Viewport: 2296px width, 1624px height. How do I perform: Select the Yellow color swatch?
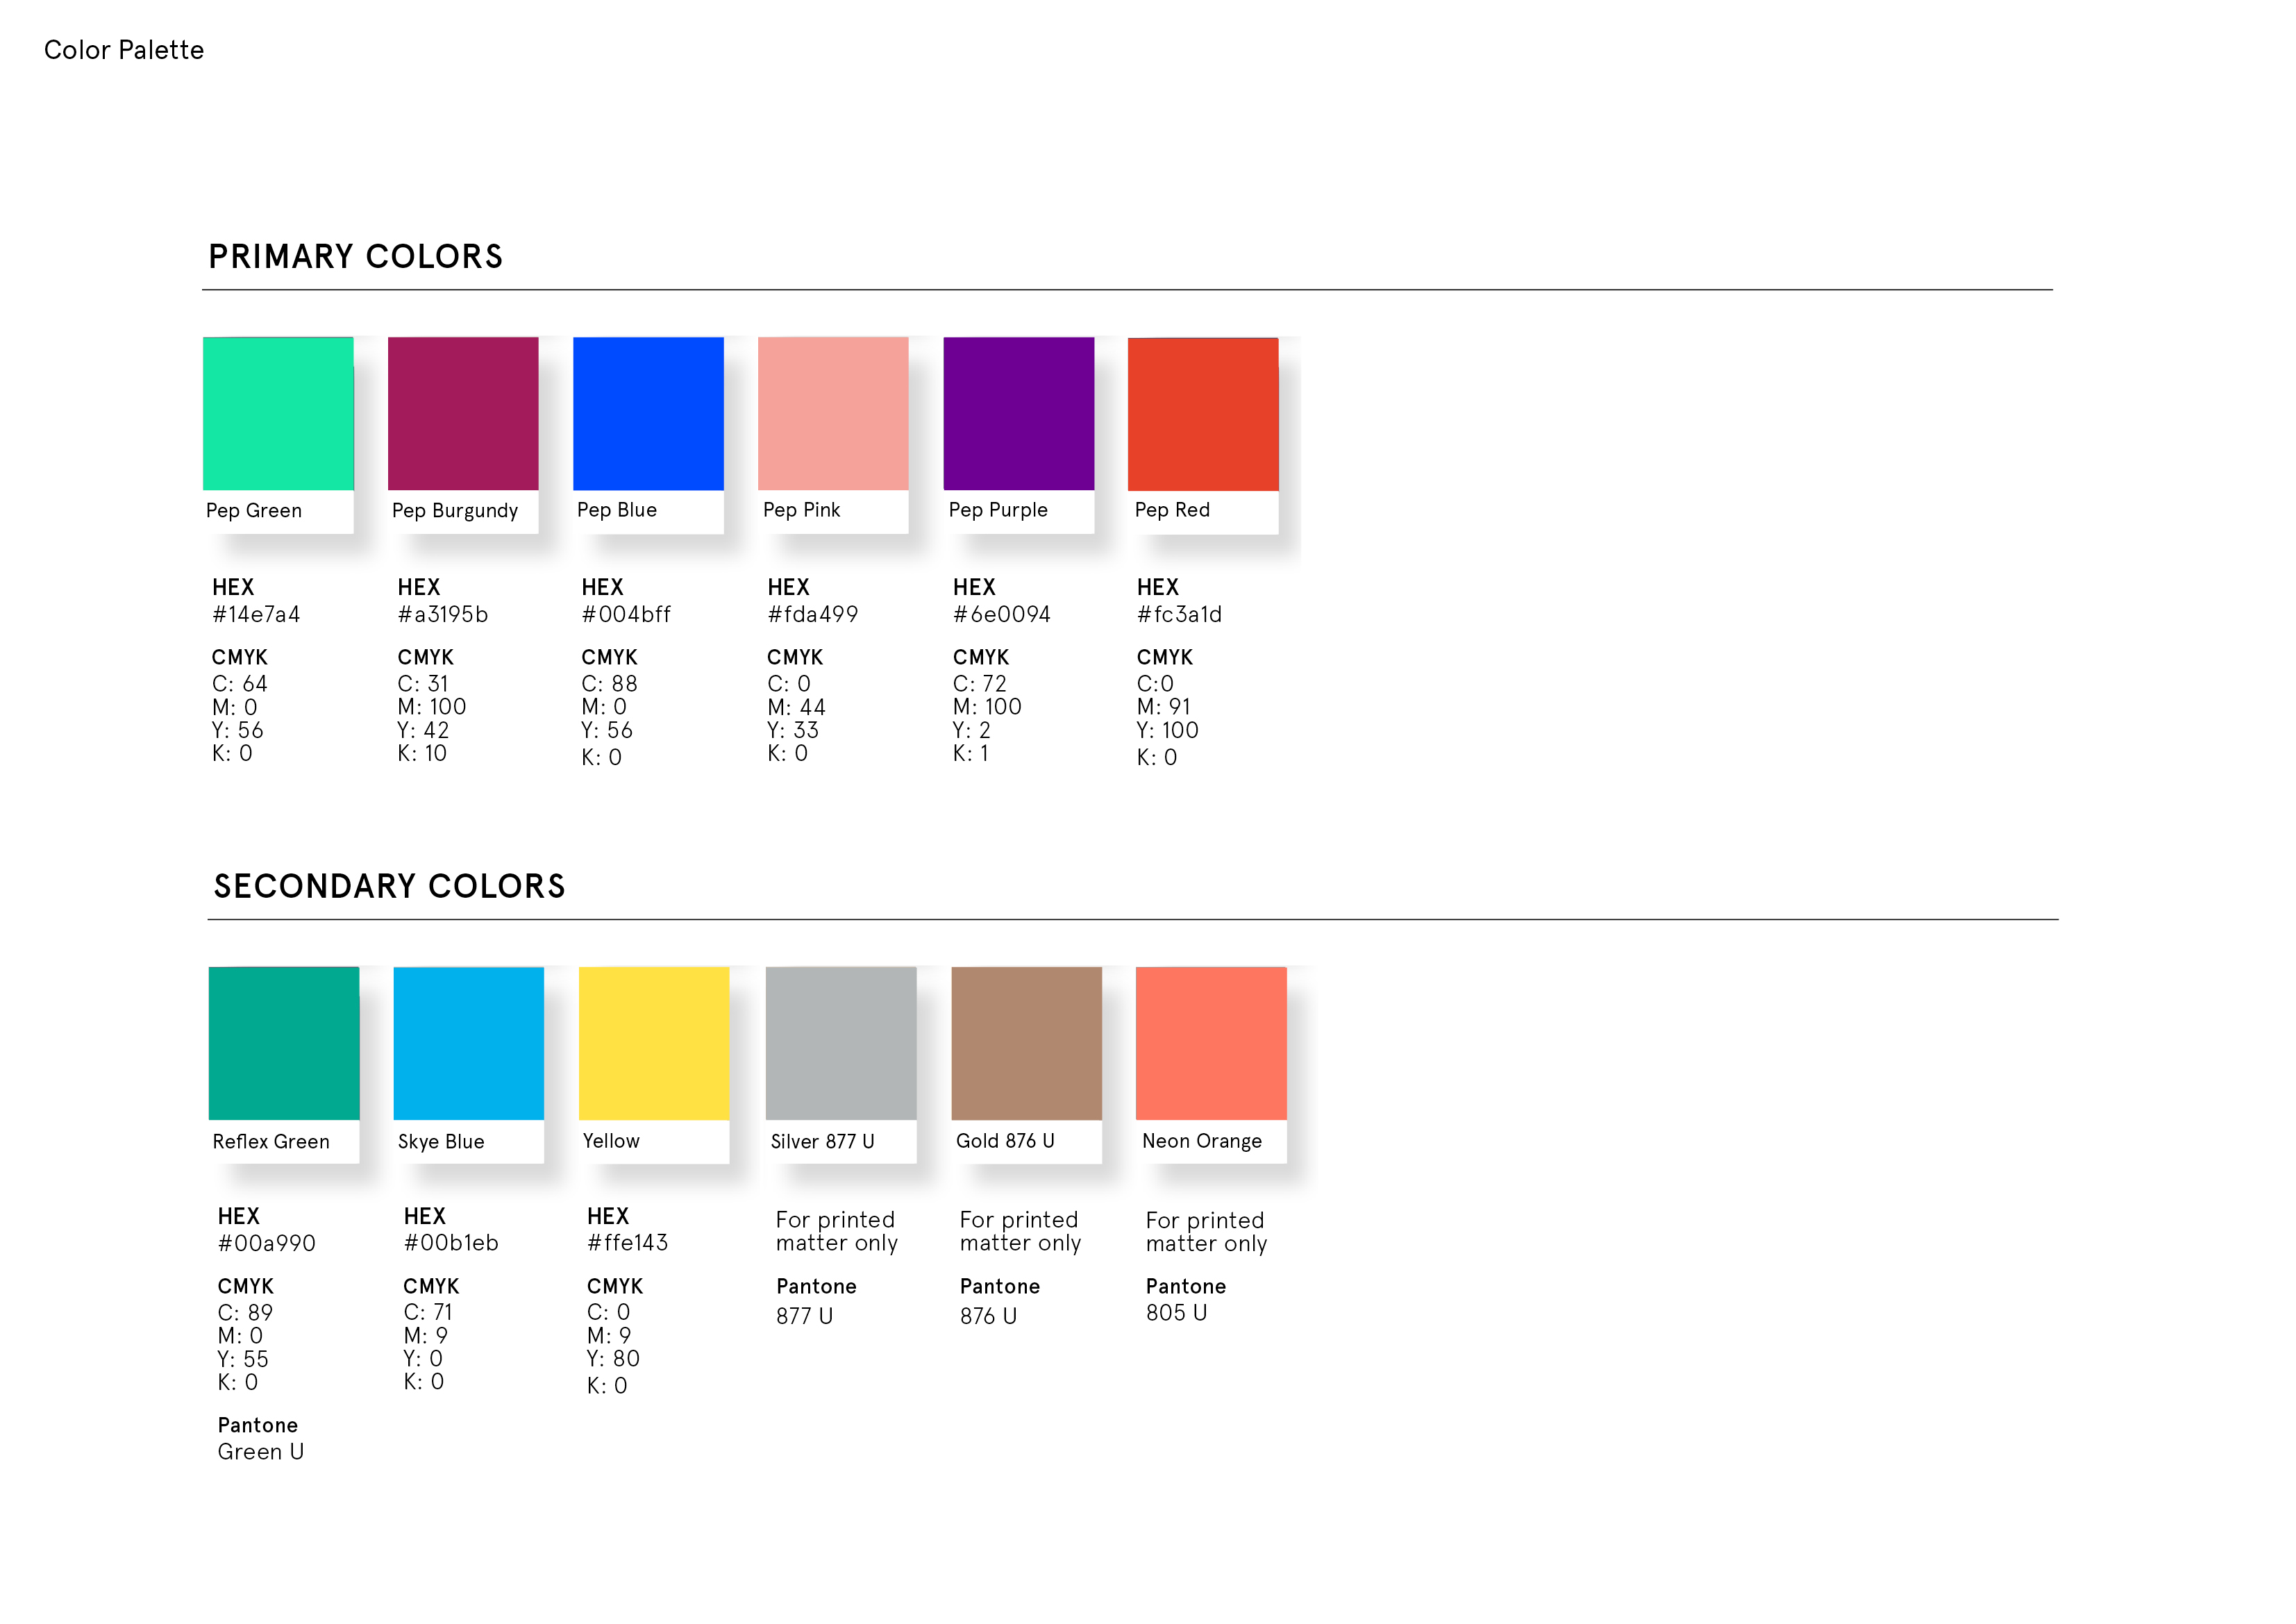[x=653, y=1042]
